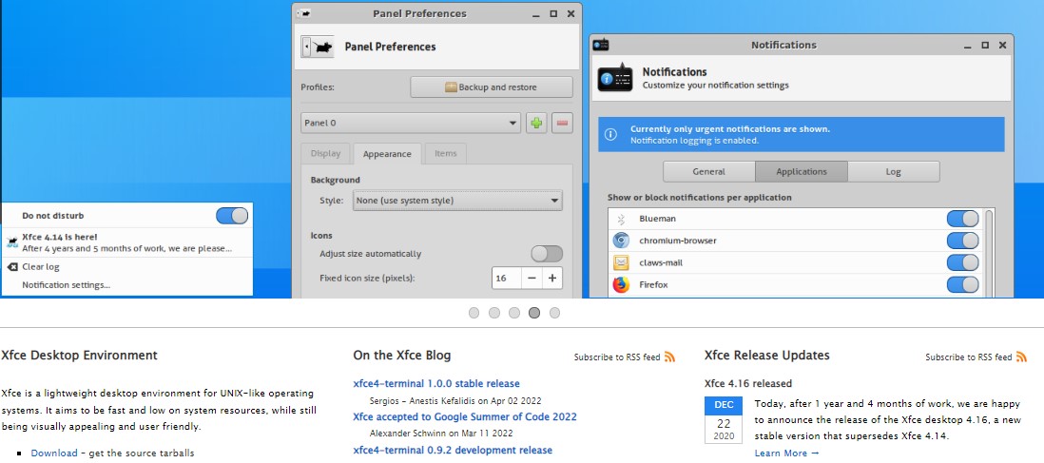Click release updates Subscribe to RSS feed link

969,357
